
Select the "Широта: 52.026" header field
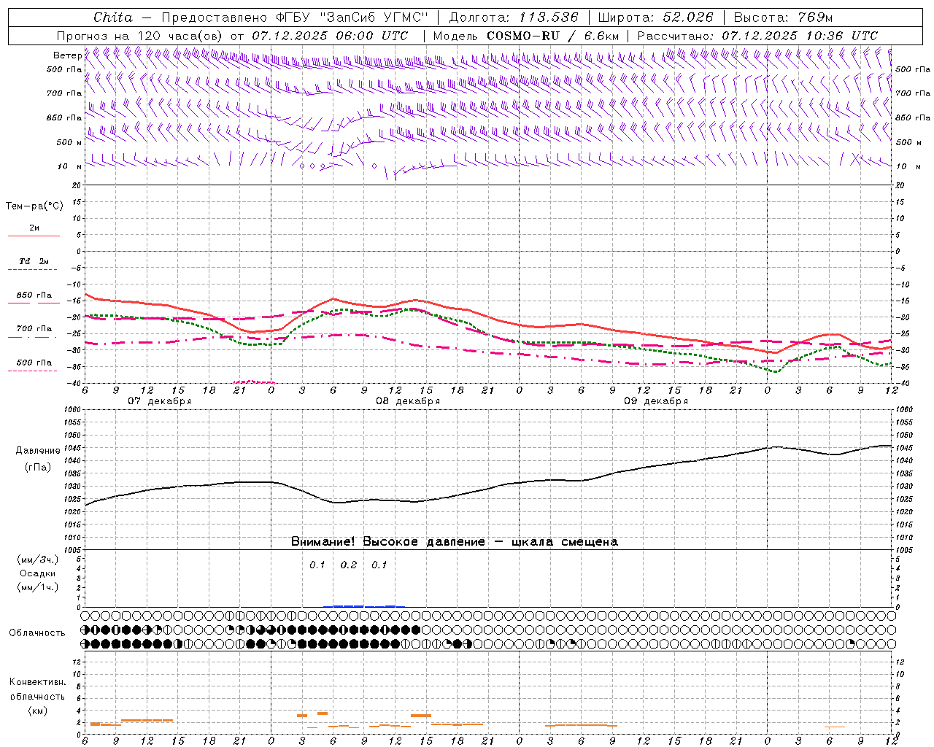[x=655, y=18]
